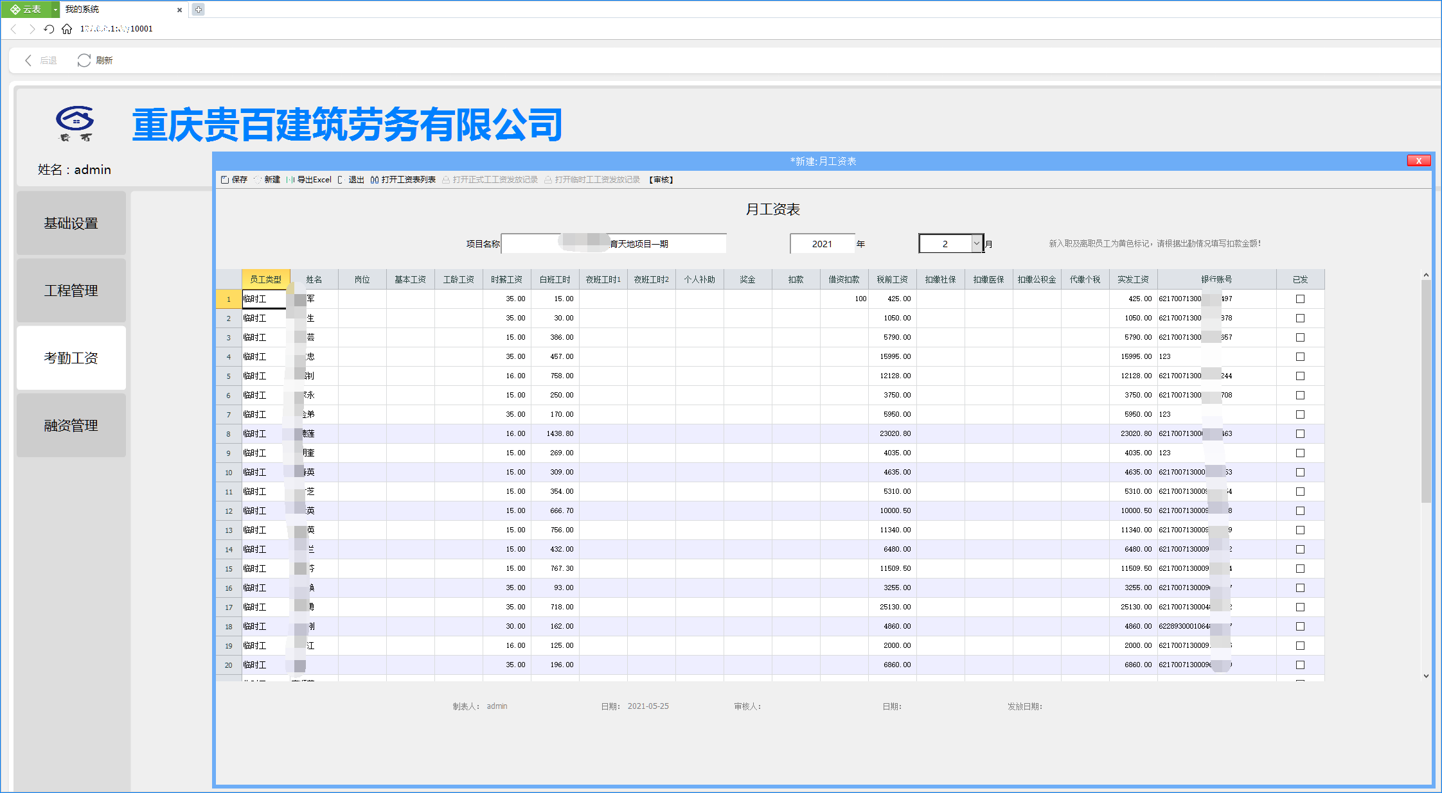The image size is (1442, 793).
Task: Click the 项目名称 input field
Action: point(614,243)
